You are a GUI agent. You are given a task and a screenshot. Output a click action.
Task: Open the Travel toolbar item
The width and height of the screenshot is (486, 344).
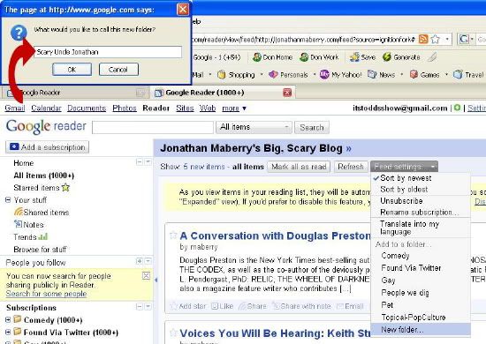coord(468,75)
